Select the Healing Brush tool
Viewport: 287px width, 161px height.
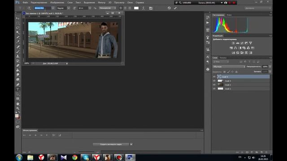(x=18, y=47)
